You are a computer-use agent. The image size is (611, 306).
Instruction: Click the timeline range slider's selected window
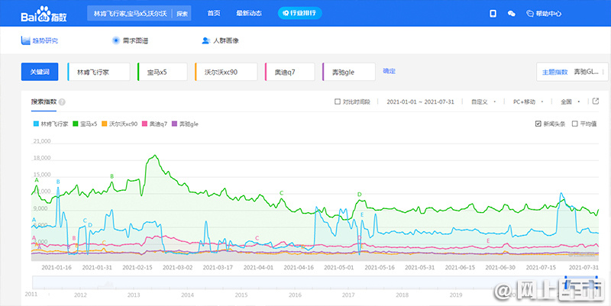[x=581, y=282]
